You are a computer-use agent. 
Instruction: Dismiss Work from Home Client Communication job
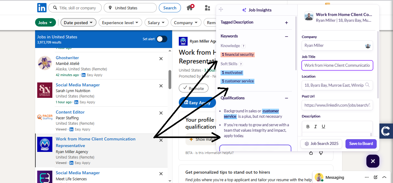pos(161,140)
